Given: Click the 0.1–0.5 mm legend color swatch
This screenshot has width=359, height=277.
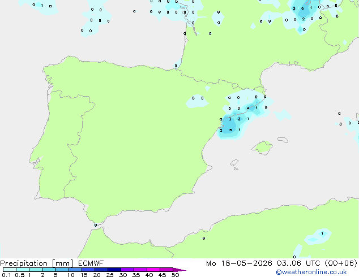Looking at the screenshot, I should pyautogui.click(x=10, y=270).
